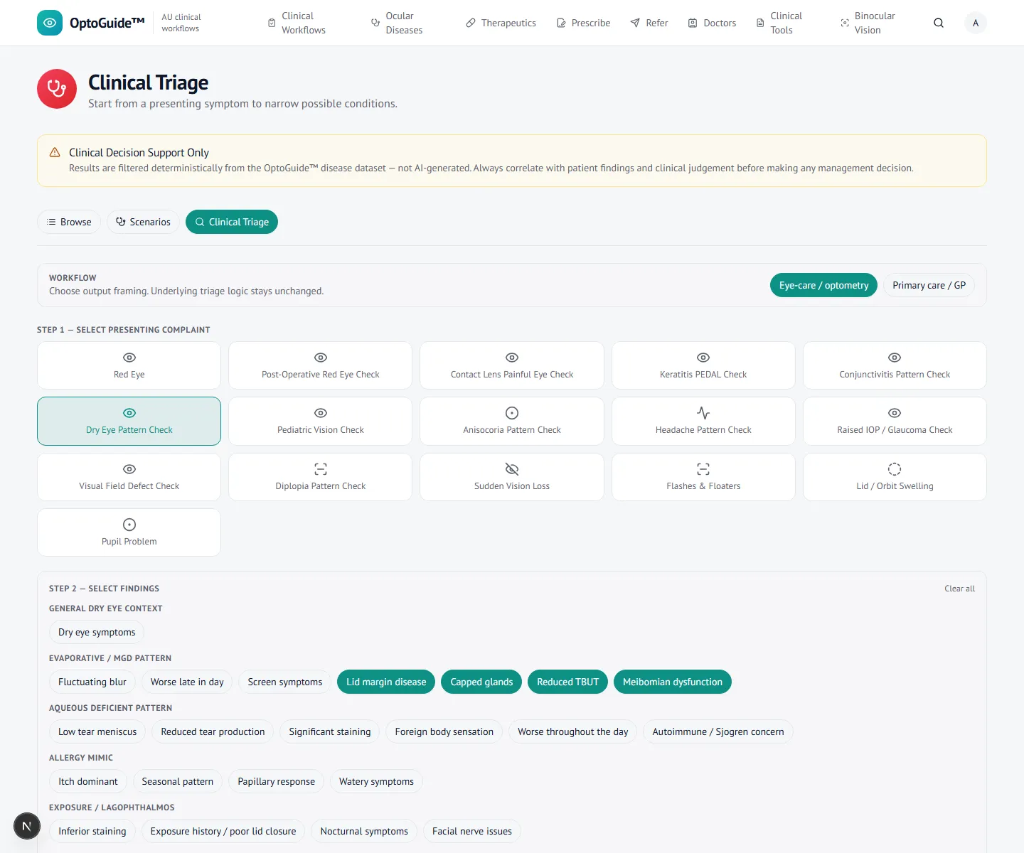Toggle the Seasonal pattern chip
Viewport: 1024px width, 853px height.
pos(178,781)
